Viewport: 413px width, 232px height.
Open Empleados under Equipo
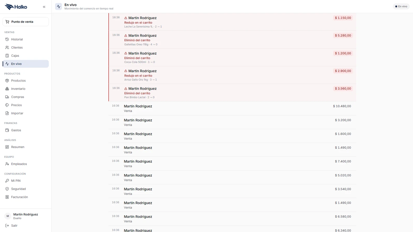point(26,164)
